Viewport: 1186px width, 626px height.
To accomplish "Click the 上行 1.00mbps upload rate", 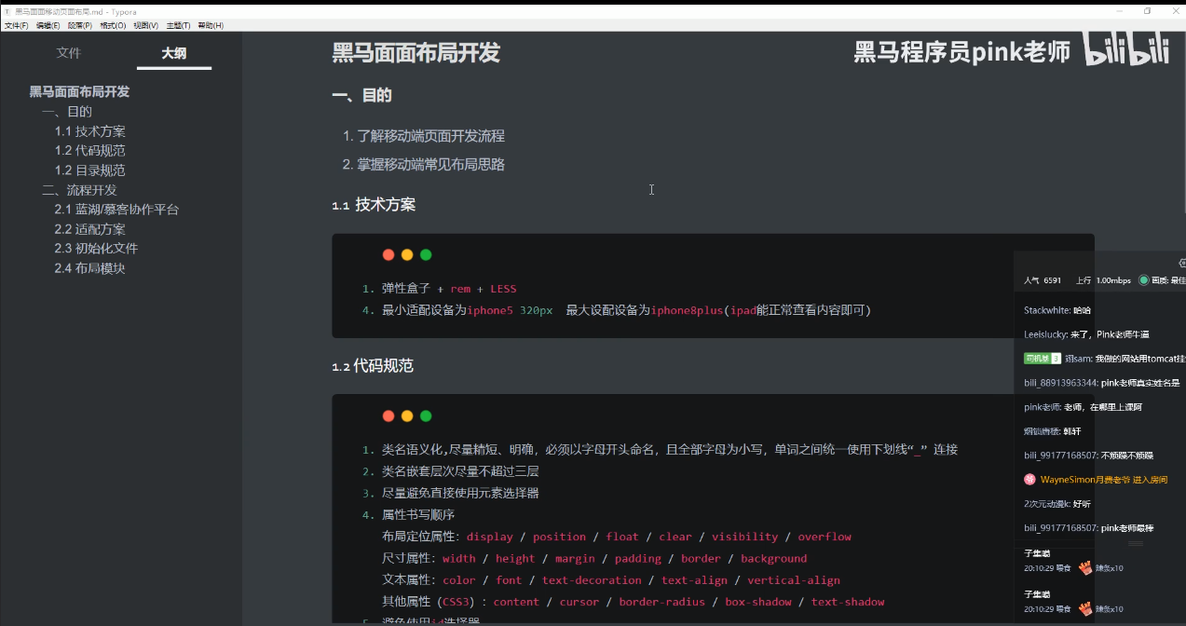I will pos(1103,280).
